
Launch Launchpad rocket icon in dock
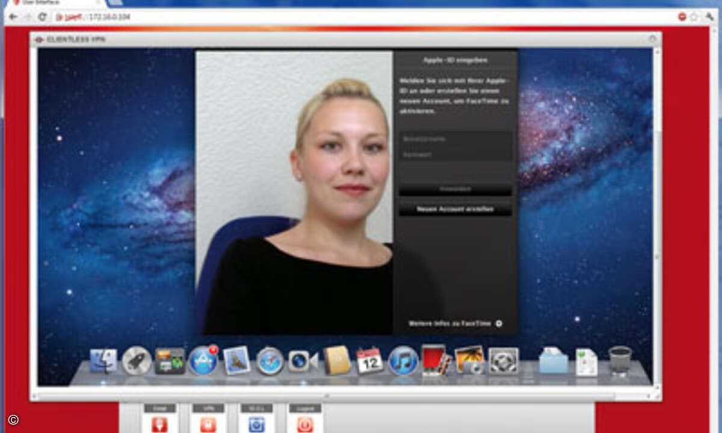(x=137, y=361)
